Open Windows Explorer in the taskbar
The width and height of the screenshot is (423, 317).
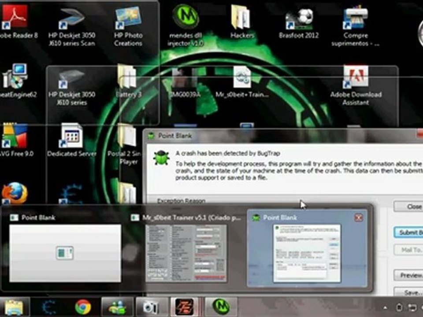point(14,307)
